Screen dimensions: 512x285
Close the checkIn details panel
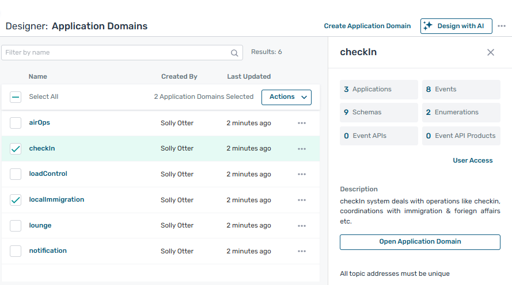coord(491,52)
